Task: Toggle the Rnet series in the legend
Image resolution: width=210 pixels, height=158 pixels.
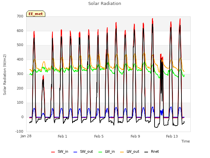Action: [152, 152]
